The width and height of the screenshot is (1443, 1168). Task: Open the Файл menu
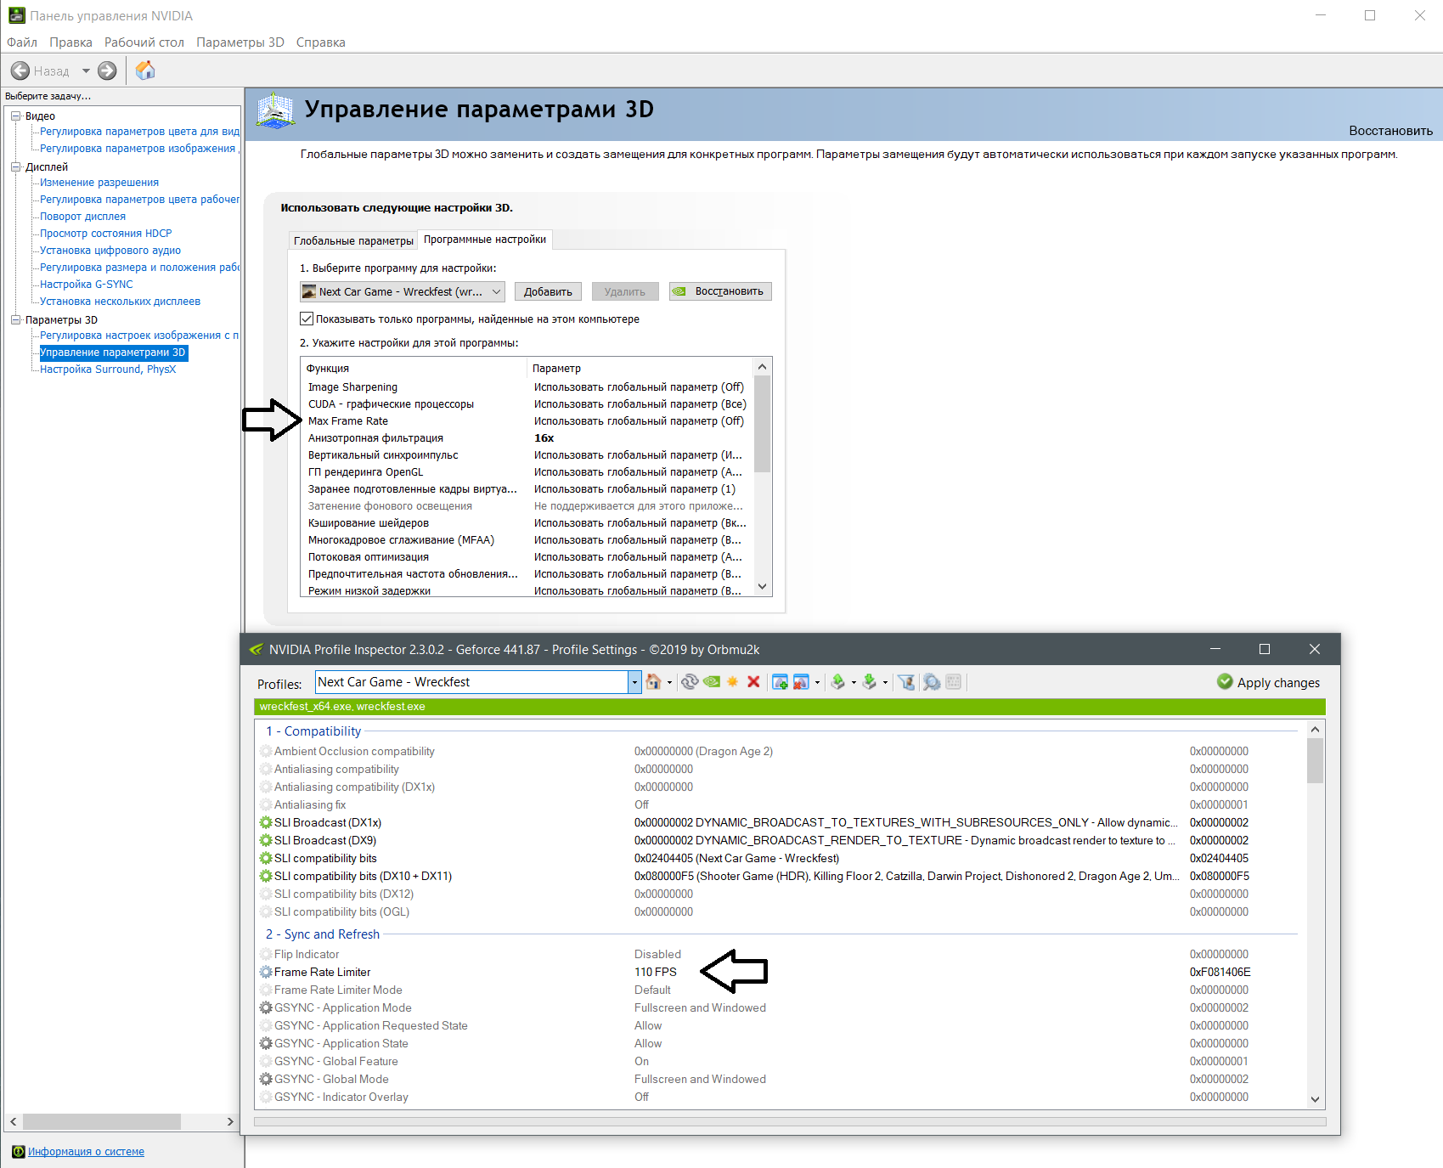tap(22, 42)
